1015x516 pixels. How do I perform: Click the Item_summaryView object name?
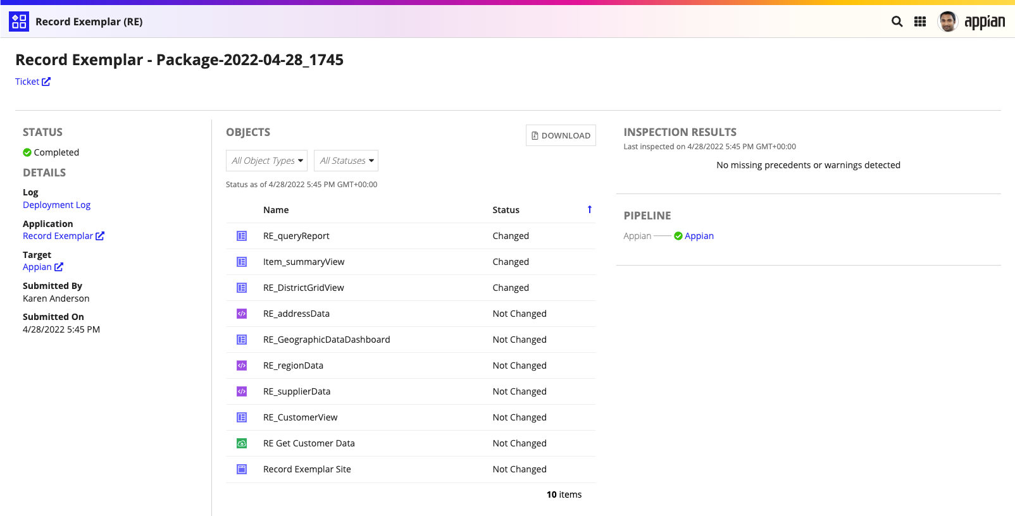pyautogui.click(x=304, y=262)
